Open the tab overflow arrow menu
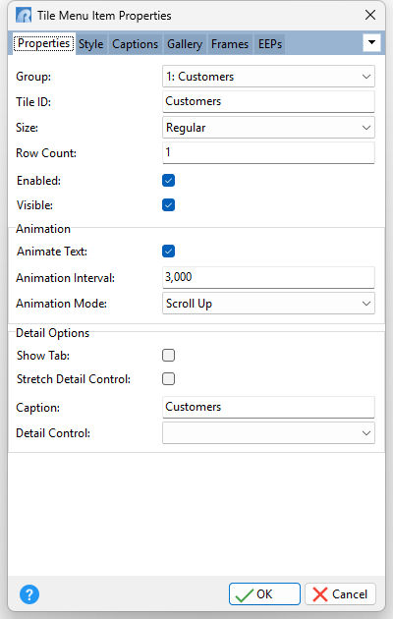The image size is (393, 619). pyautogui.click(x=371, y=43)
